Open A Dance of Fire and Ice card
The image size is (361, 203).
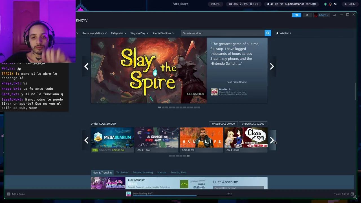157,140
